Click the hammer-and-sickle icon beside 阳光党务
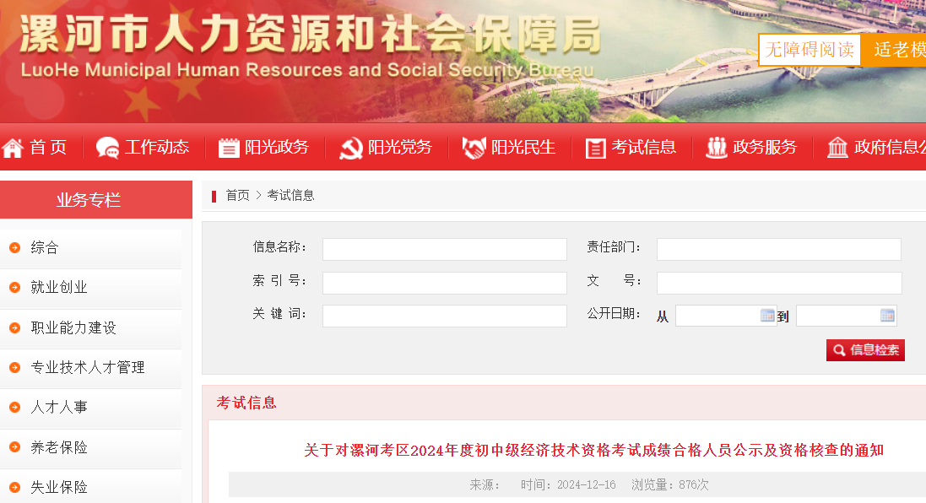Image resolution: width=926 pixels, height=503 pixels. (x=351, y=148)
